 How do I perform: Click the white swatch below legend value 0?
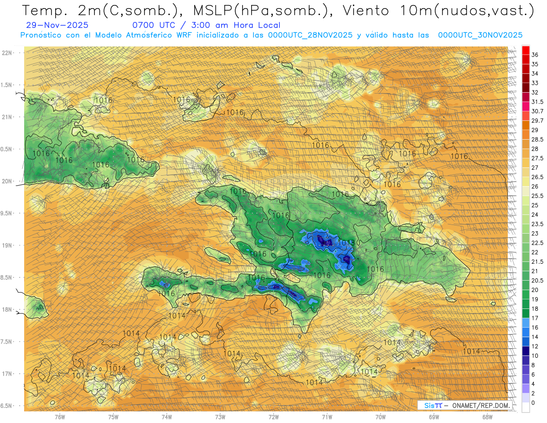pyautogui.click(x=526, y=407)
